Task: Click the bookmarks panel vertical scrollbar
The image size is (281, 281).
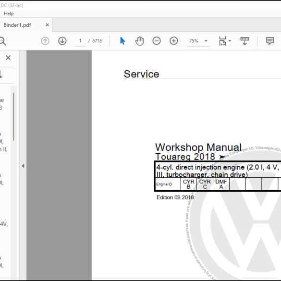Action: [x=13, y=117]
